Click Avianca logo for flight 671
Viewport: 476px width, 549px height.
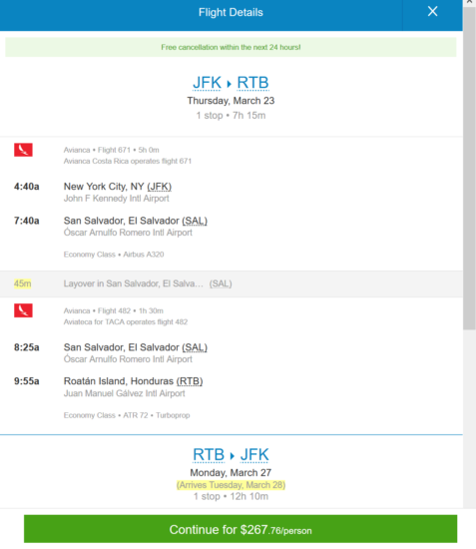[x=23, y=150]
